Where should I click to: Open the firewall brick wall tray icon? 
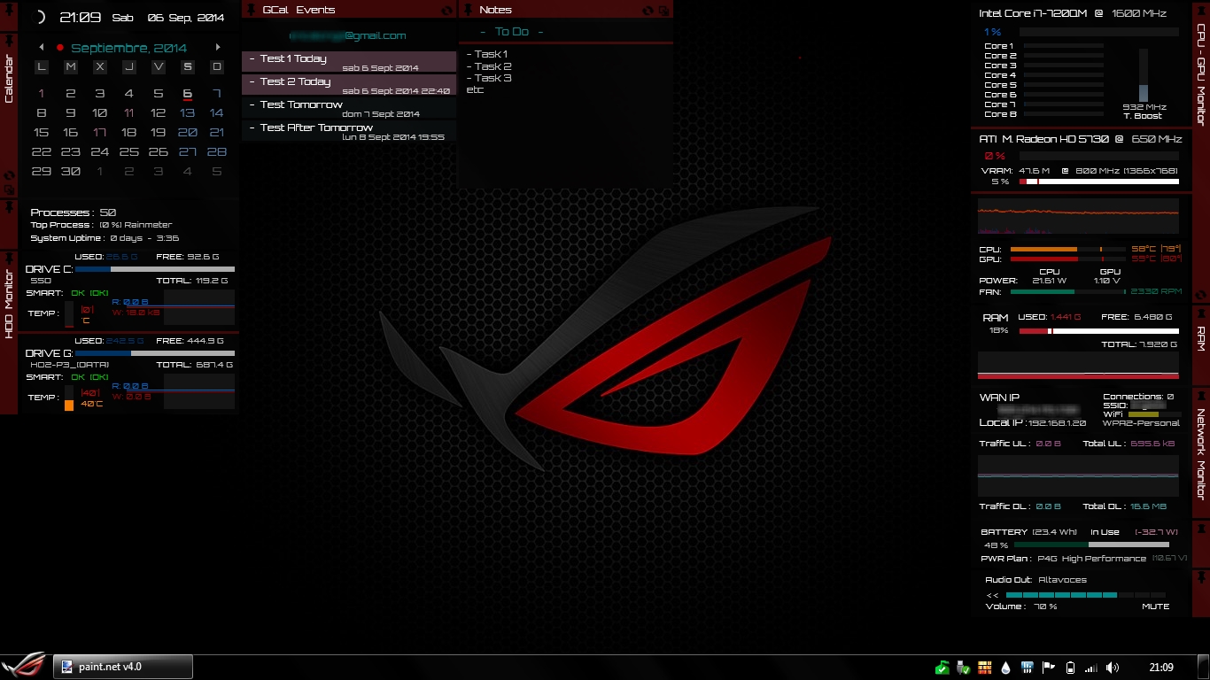985,668
